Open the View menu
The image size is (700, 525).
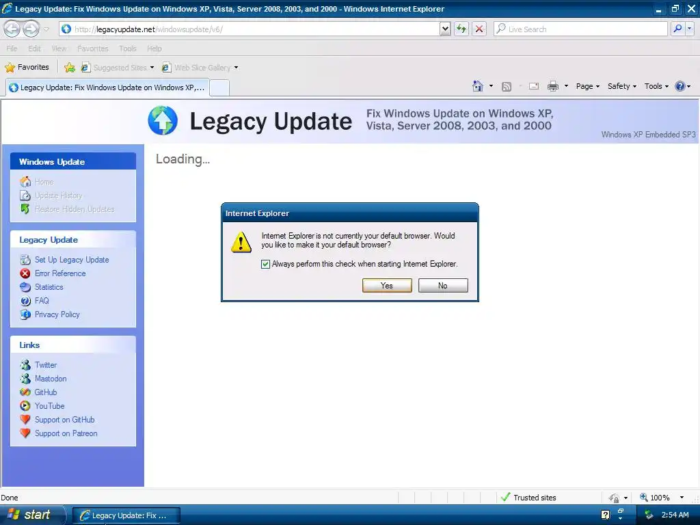59,49
